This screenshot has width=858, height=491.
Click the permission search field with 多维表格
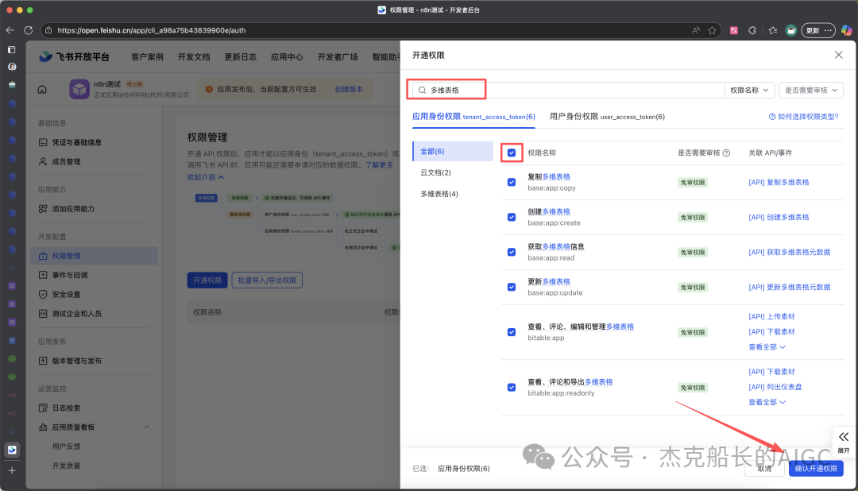(566, 91)
